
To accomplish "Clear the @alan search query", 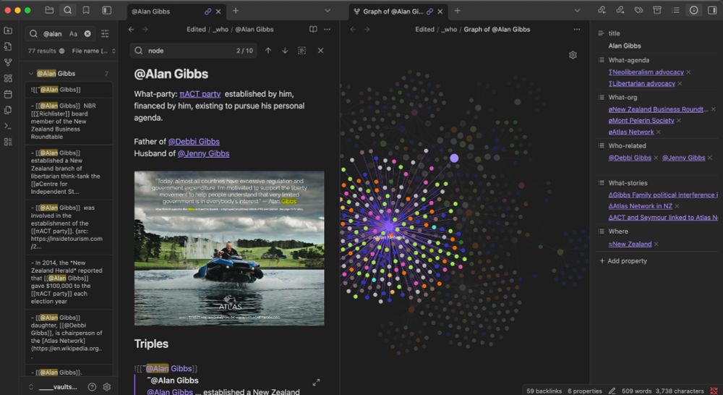I will 87,34.
